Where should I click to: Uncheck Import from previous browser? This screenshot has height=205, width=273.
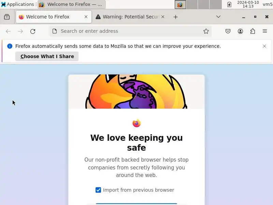[x=98, y=190]
